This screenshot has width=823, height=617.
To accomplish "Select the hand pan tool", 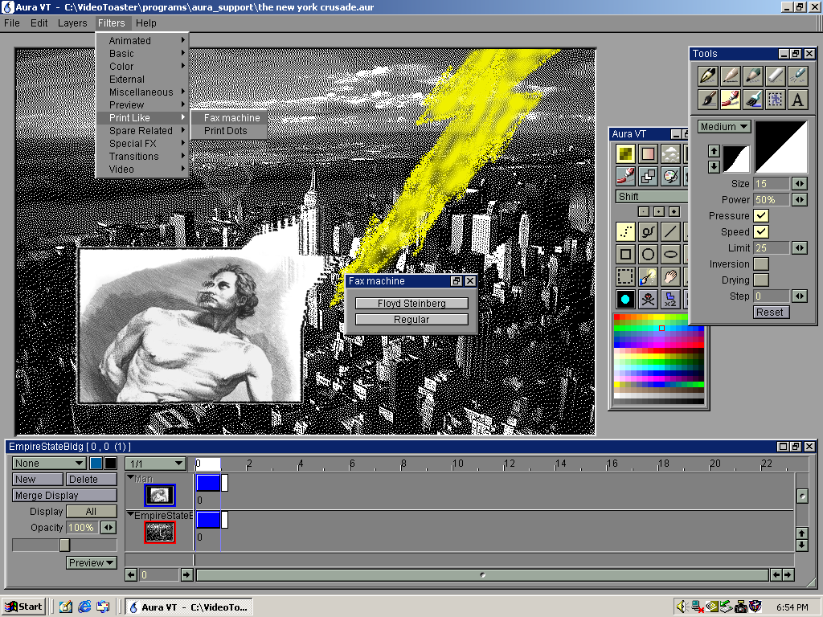I will point(671,276).
